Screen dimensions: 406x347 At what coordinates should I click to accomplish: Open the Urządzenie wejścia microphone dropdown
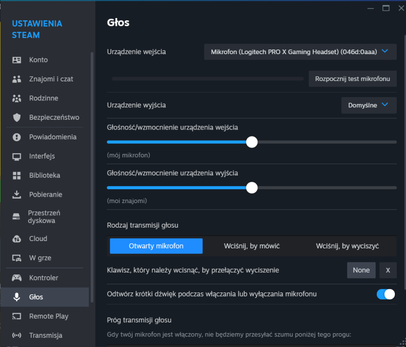[300, 52]
